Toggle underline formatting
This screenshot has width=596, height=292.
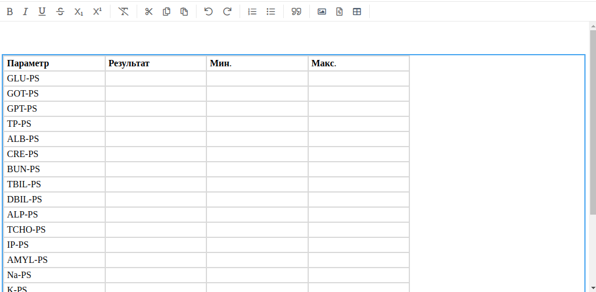tap(42, 12)
